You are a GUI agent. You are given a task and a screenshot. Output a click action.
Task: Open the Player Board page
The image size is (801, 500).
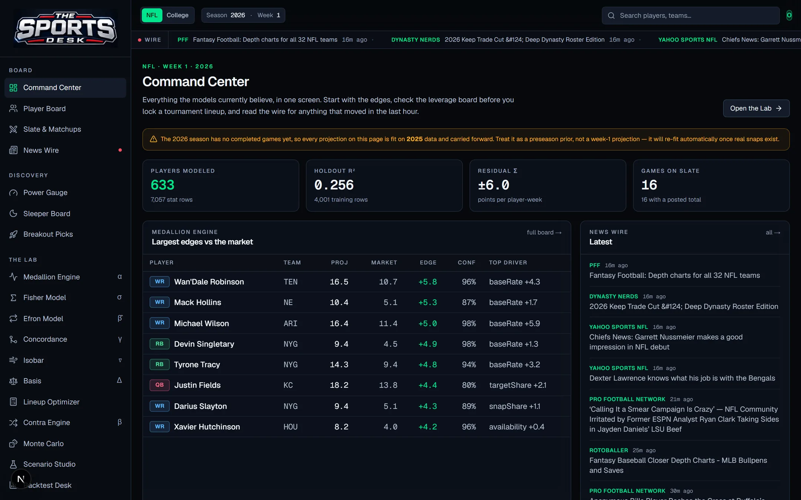point(65,109)
